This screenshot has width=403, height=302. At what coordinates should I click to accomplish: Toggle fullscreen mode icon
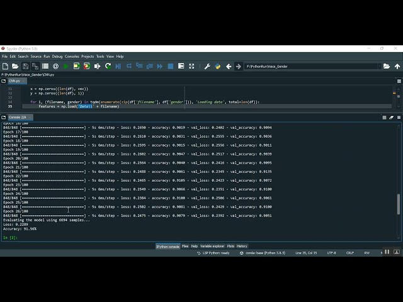pos(191,66)
